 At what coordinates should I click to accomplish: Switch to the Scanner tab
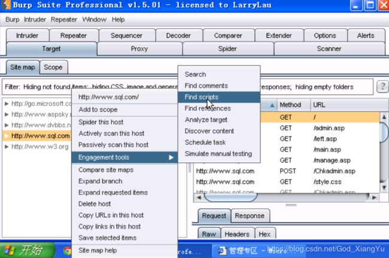pyautogui.click(x=329, y=48)
